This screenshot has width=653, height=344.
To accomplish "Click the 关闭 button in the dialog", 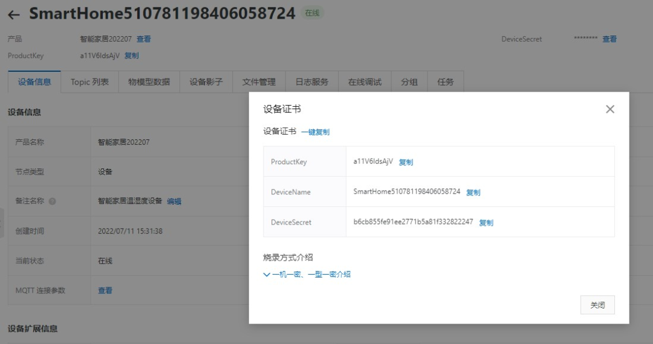I will 597,305.
